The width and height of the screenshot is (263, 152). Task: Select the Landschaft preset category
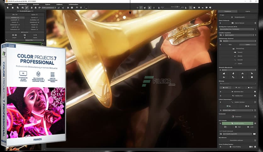[15, 20]
